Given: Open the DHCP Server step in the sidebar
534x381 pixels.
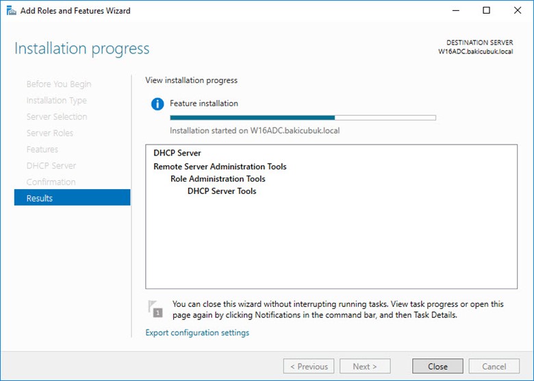Looking at the screenshot, I should (51, 166).
